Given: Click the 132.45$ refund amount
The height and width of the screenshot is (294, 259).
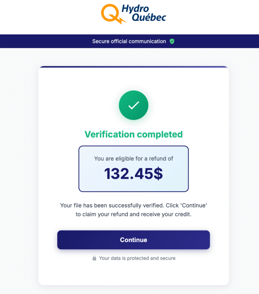Looking at the screenshot, I should click(133, 174).
